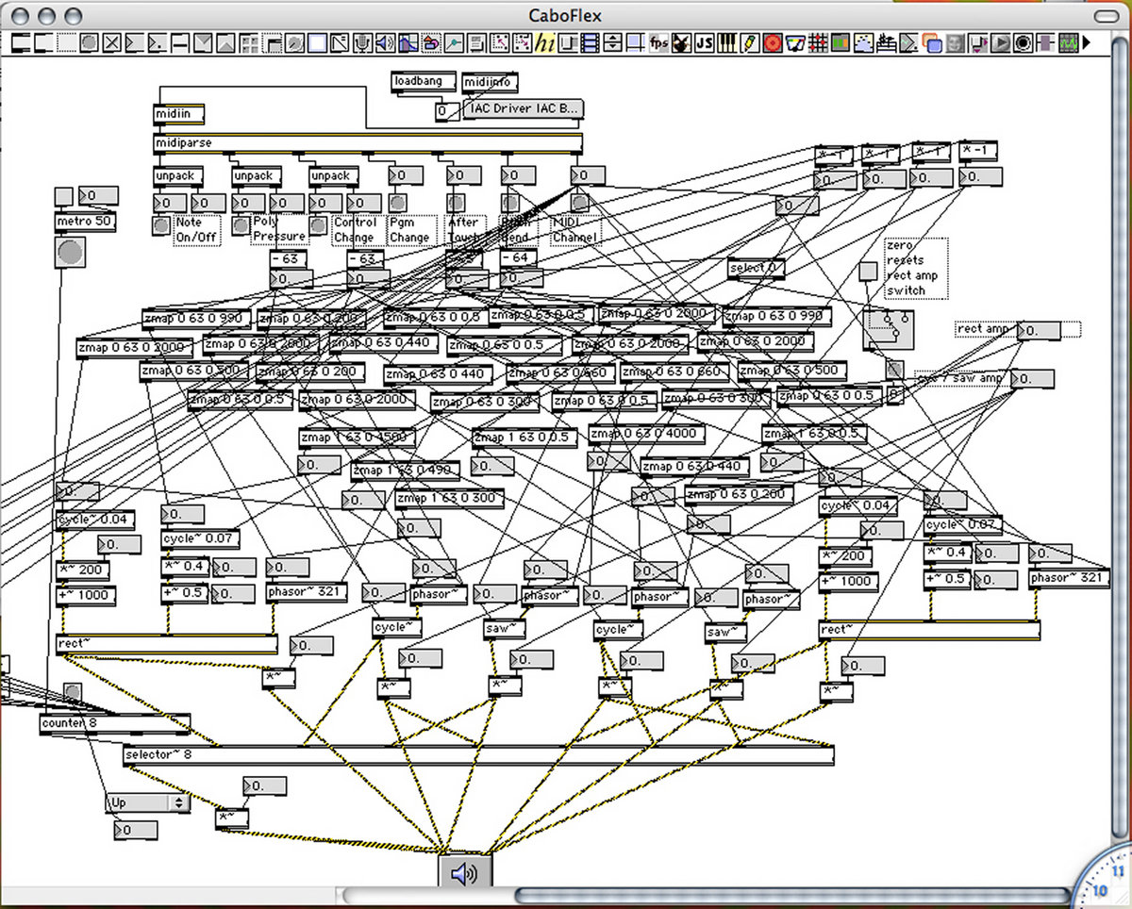
Task: Select the piano keyboard (kslider) icon
Action: click(x=727, y=42)
